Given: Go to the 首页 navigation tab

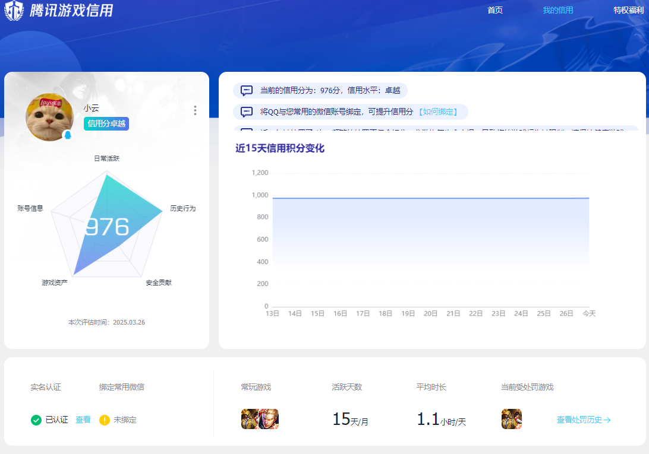Looking at the screenshot, I should (495, 10).
